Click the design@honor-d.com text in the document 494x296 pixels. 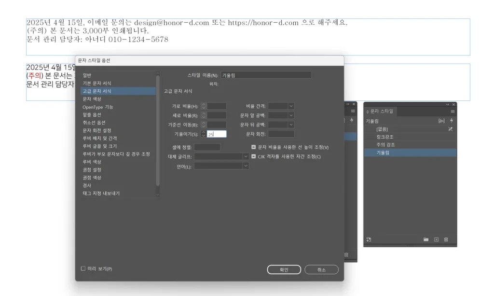171,23
